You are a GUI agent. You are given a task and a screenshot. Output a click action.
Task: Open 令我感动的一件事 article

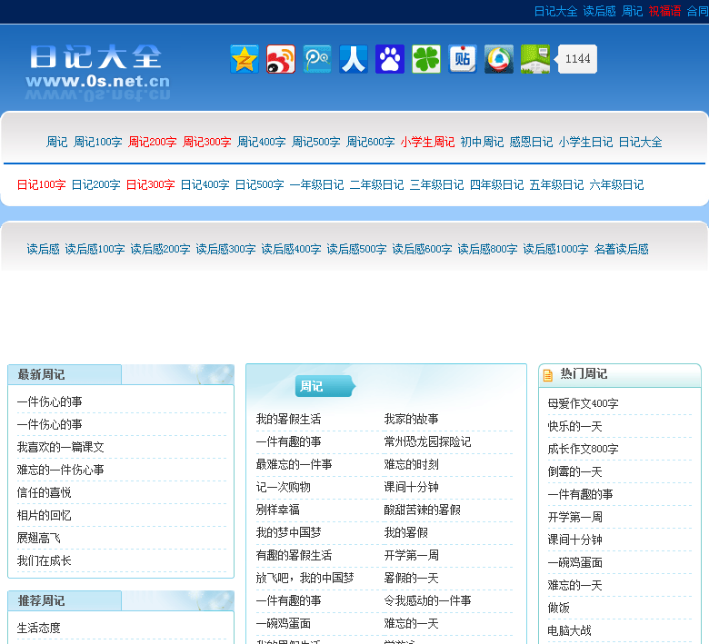(427, 600)
